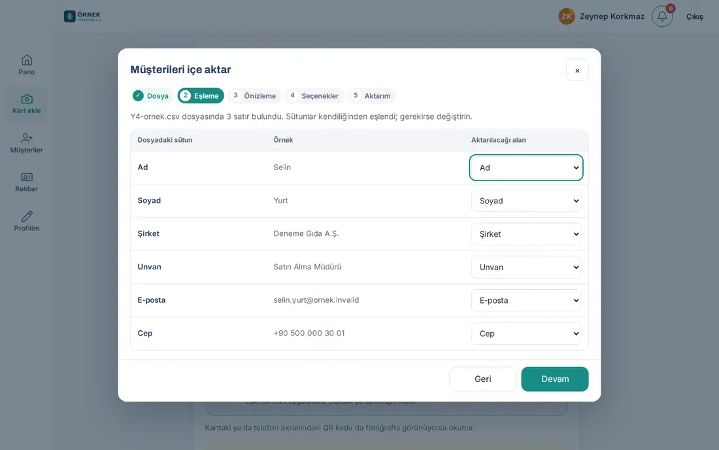Go to the Aktarım step
This screenshot has height=450, width=719.
point(372,96)
